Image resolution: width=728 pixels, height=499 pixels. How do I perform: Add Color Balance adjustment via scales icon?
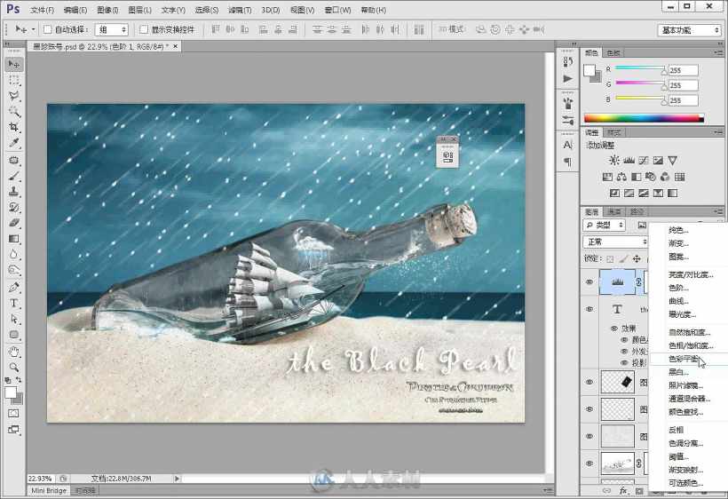point(621,177)
